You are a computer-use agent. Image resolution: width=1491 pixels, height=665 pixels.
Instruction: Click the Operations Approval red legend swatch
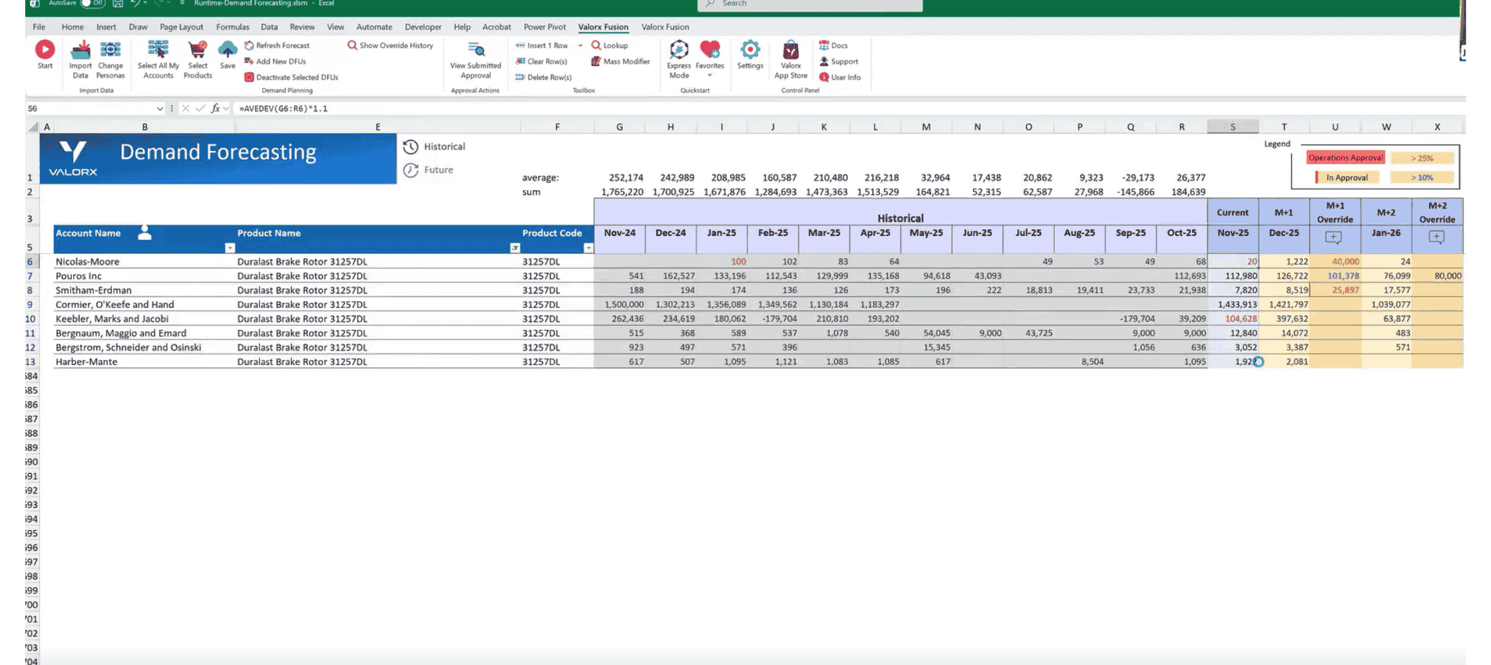coord(1345,158)
